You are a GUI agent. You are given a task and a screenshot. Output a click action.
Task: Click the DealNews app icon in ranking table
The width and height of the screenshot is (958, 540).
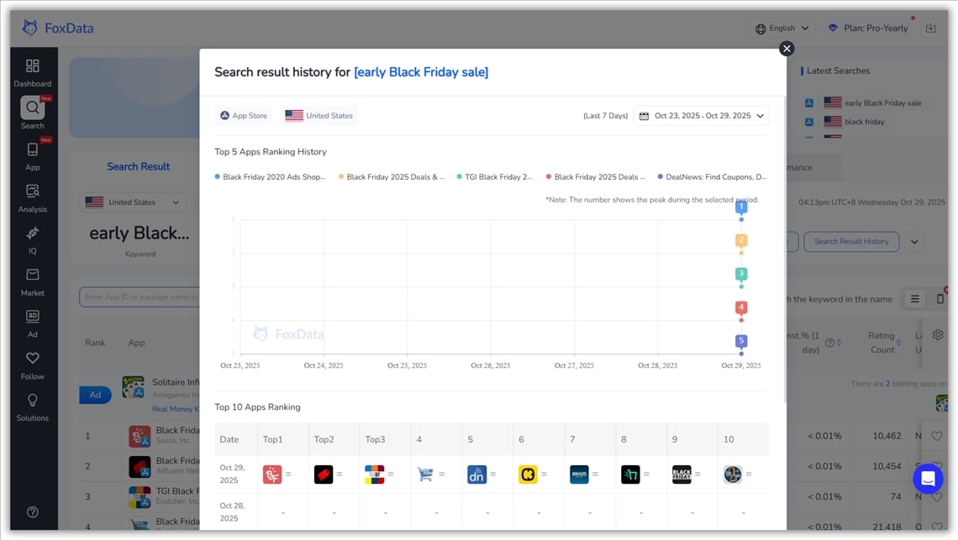[x=476, y=474]
